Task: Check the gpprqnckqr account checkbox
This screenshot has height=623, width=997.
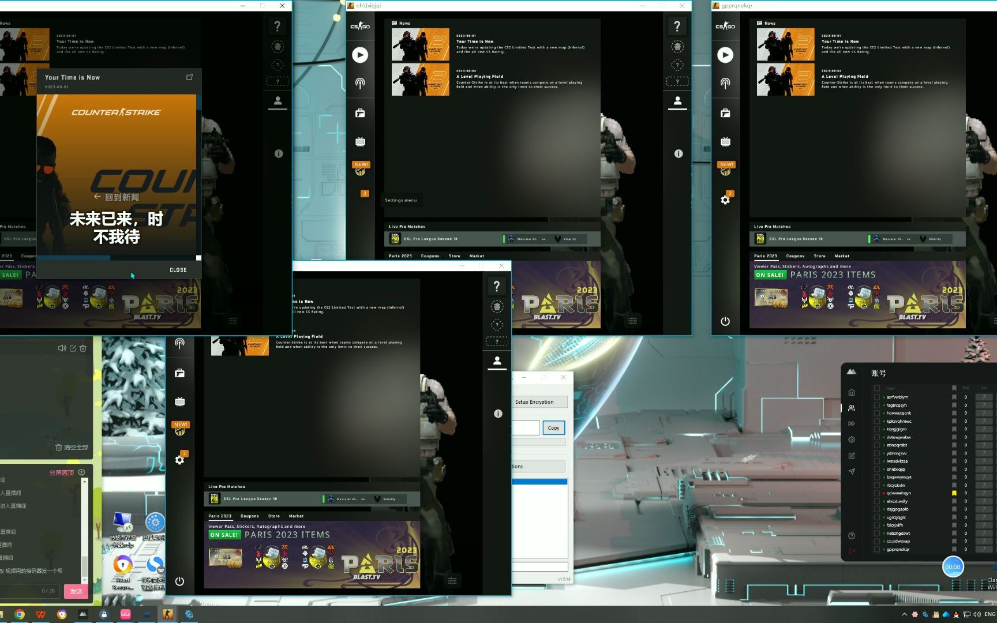Action: 877,549
